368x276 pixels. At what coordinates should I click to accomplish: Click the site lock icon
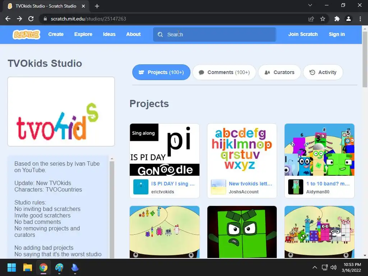pyautogui.click(x=45, y=19)
